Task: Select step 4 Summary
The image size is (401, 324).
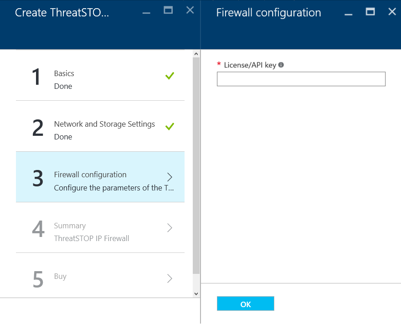Action: [x=100, y=227]
